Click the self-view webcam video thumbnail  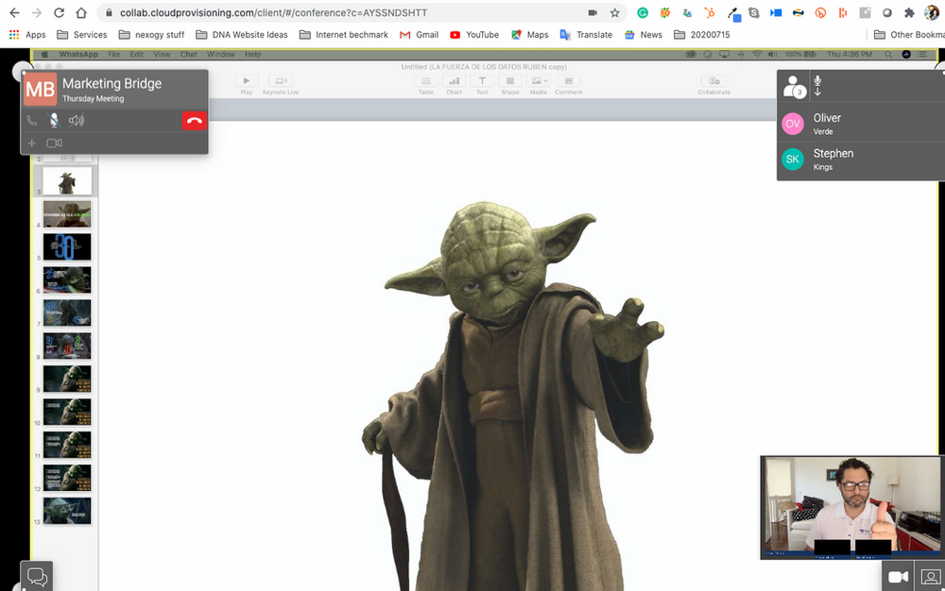click(x=851, y=507)
